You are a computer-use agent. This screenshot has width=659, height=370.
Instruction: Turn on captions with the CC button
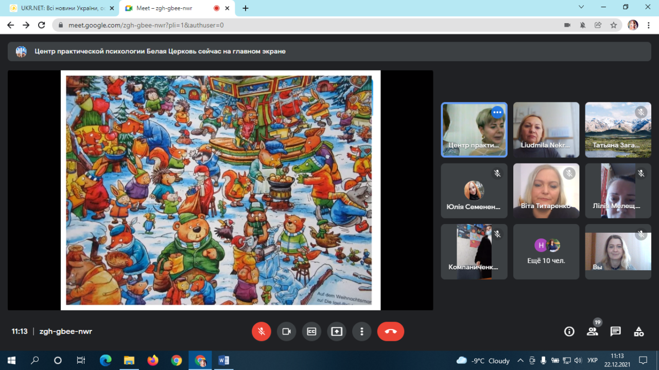coord(311,331)
